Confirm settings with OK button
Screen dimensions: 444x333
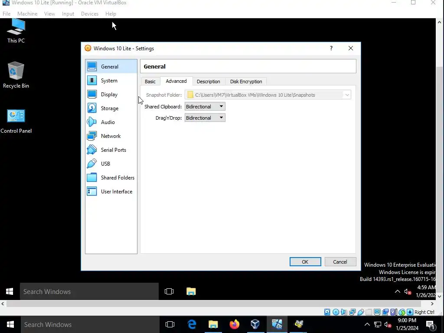[x=305, y=261]
